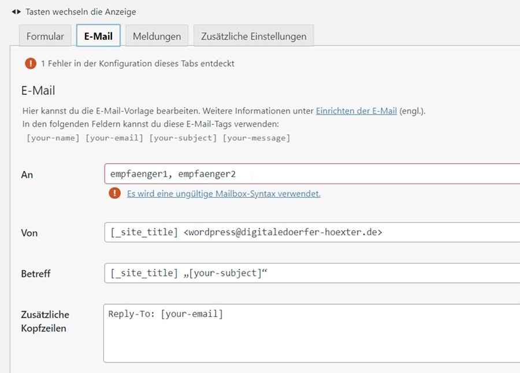Select the E-Mail tab
Viewport: 520px width, 373px height.
point(98,36)
